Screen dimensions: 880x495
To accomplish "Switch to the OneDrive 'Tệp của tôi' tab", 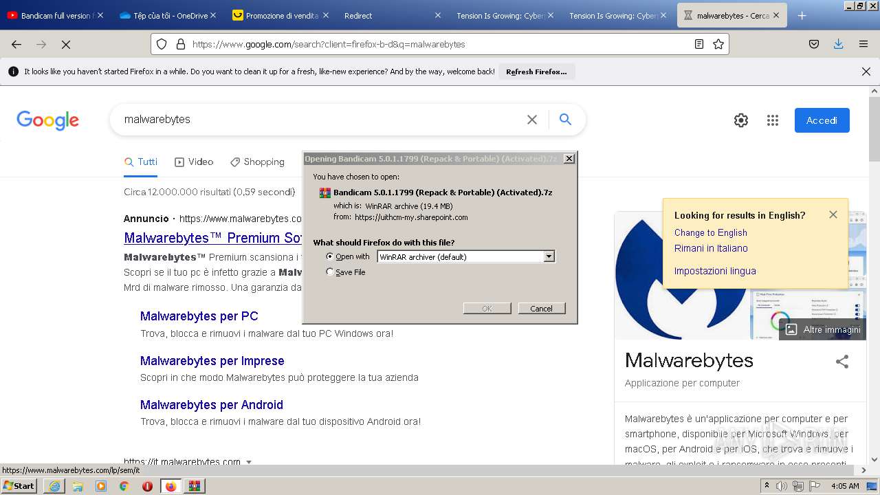I will (168, 15).
